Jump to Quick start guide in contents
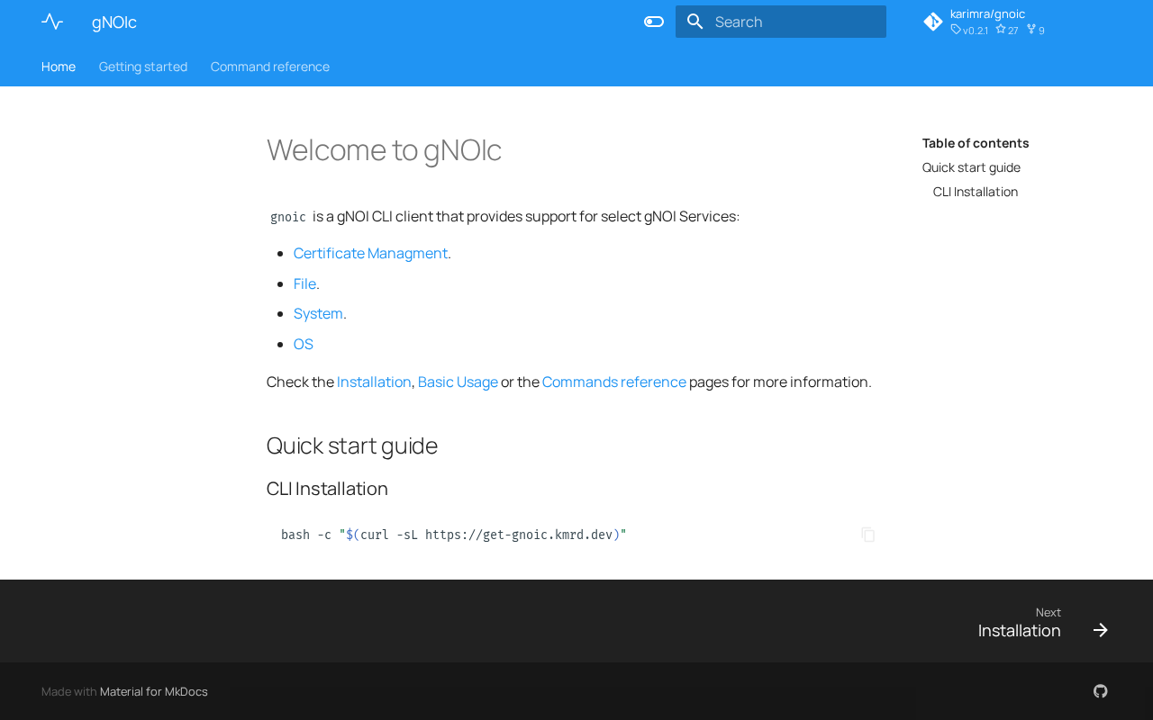Image resolution: width=1153 pixels, height=720 pixels. pyautogui.click(x=971, y=167)
